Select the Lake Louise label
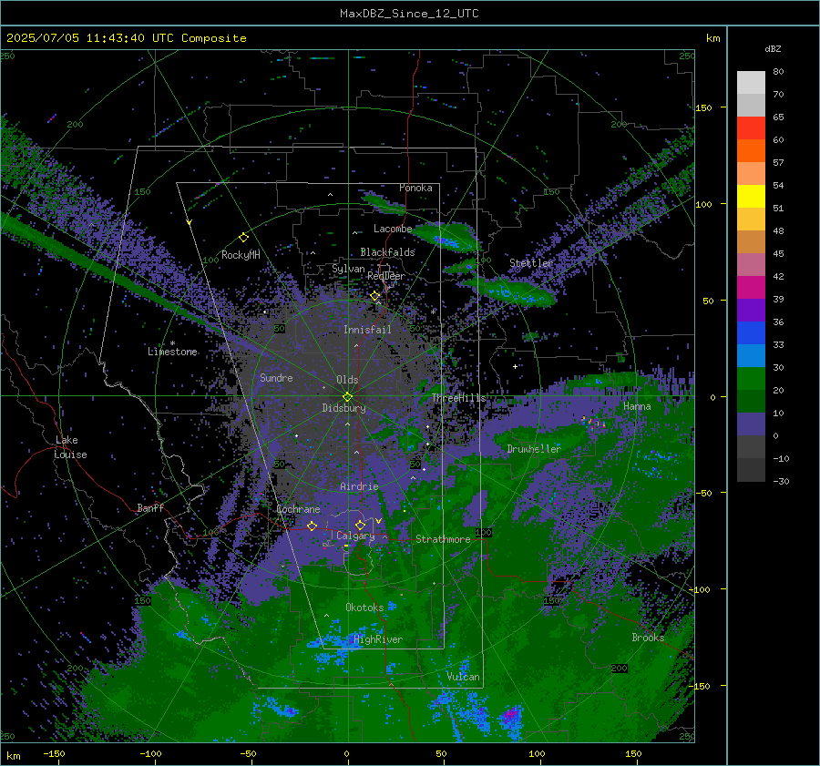Screen dimensions: 820x766 tap(70, 447)
